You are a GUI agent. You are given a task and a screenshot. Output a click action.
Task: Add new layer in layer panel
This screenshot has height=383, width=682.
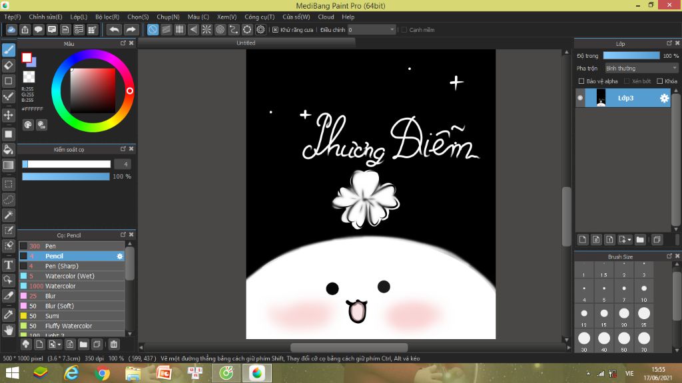pyautogui.click(x=583, y=239)
